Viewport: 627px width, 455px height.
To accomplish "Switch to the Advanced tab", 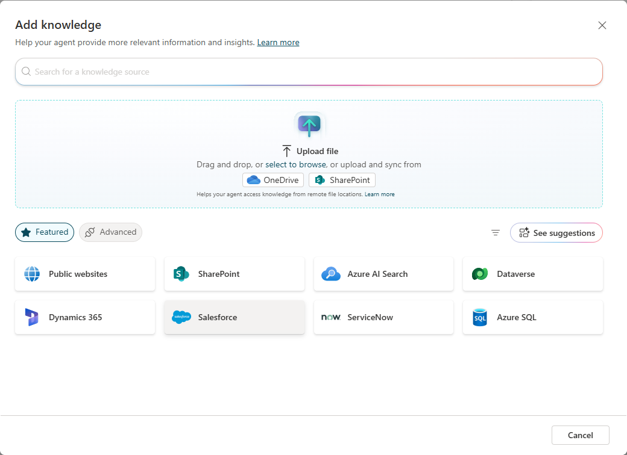I will [110, 232].
